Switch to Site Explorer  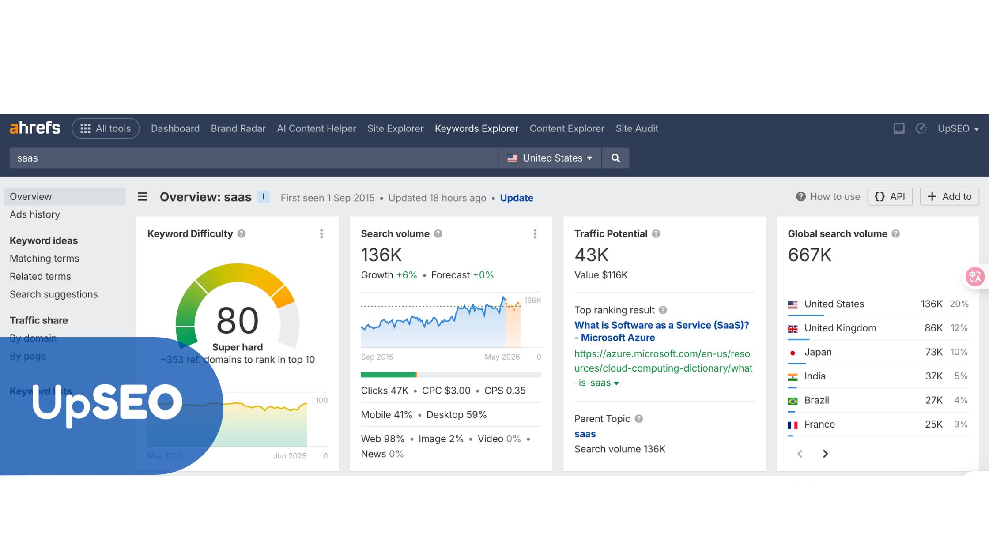click(396, 128)
